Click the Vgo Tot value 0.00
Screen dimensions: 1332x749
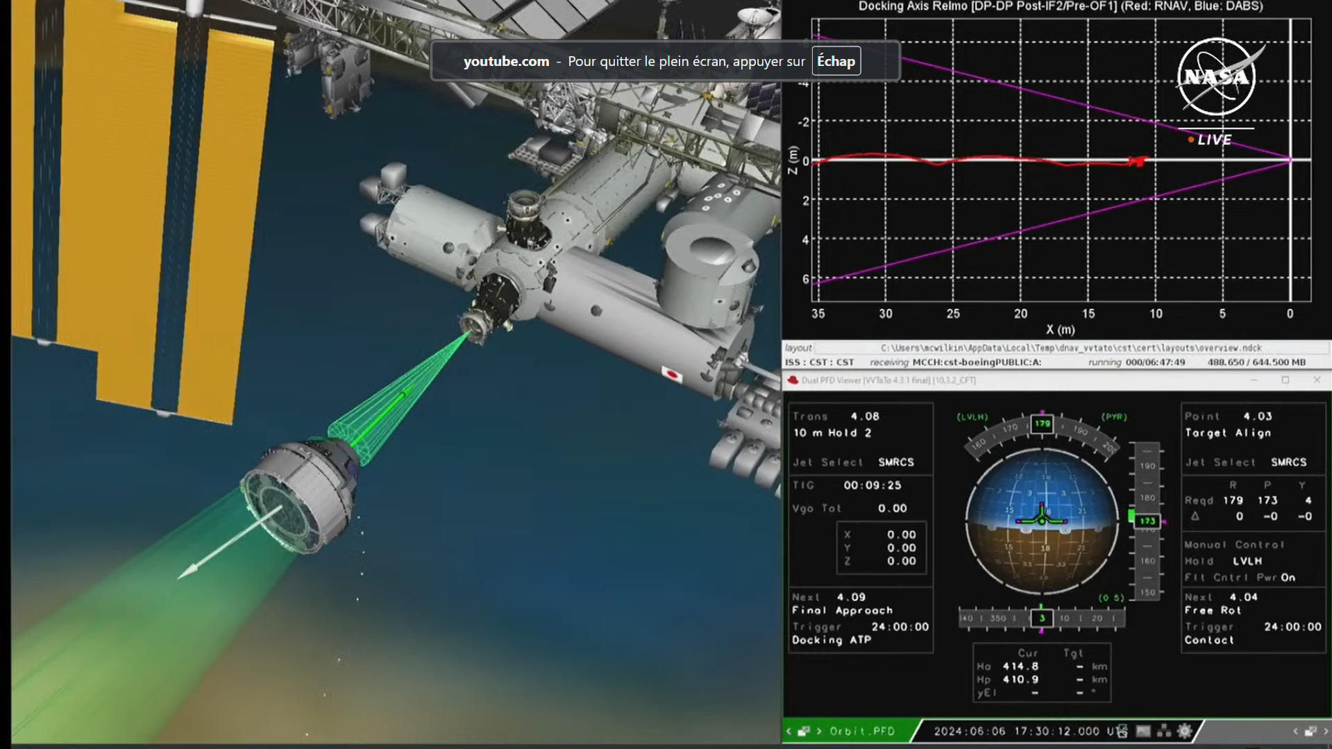[893, 508]
